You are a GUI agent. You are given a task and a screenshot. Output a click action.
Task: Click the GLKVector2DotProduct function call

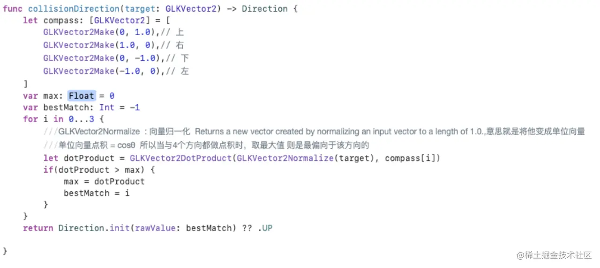point(181,158)
